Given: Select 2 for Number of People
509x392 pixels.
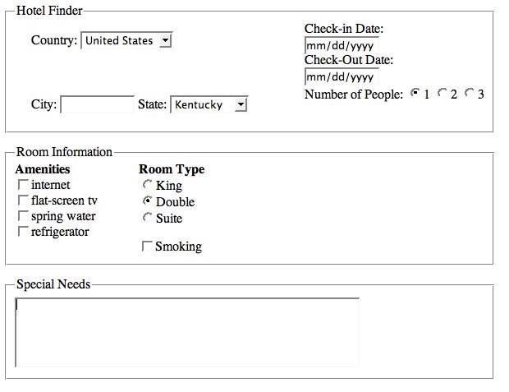Looking at the screenshot, I should coord(443,94).
